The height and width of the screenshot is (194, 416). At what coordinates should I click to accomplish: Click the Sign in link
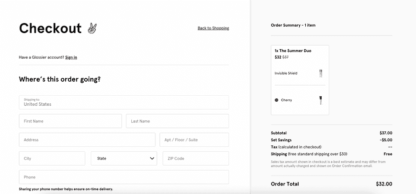click(x=71, y=57)
